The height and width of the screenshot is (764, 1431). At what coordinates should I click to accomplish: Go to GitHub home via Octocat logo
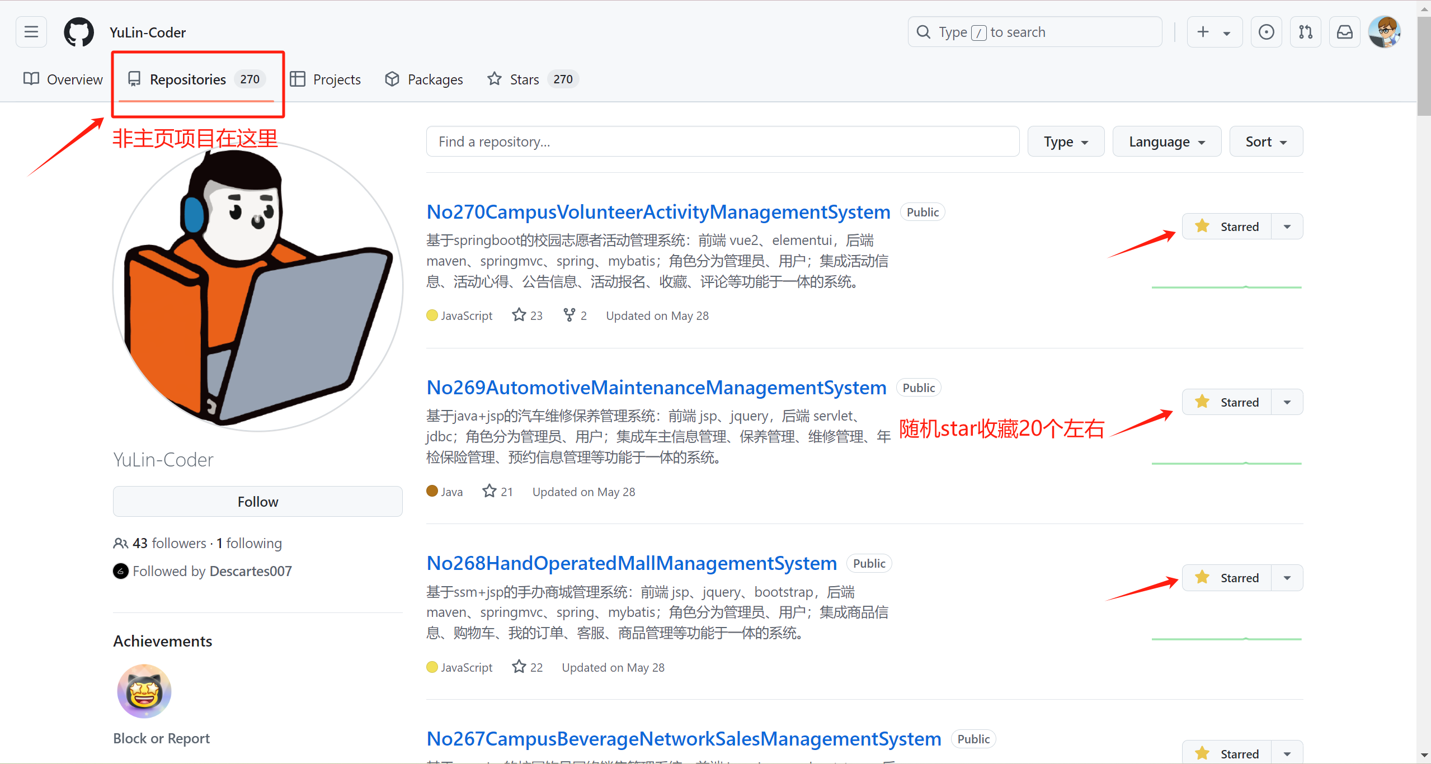click(79, 32)
